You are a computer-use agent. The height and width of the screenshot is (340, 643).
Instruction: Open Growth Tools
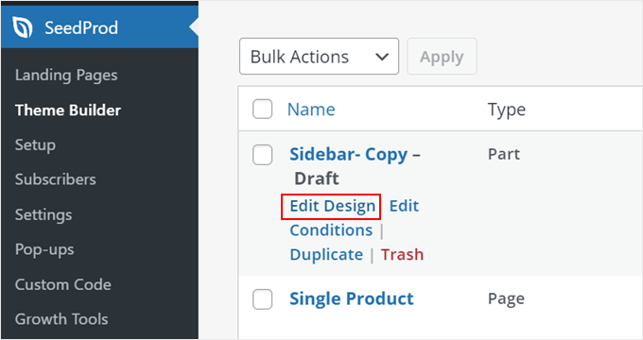61,319
